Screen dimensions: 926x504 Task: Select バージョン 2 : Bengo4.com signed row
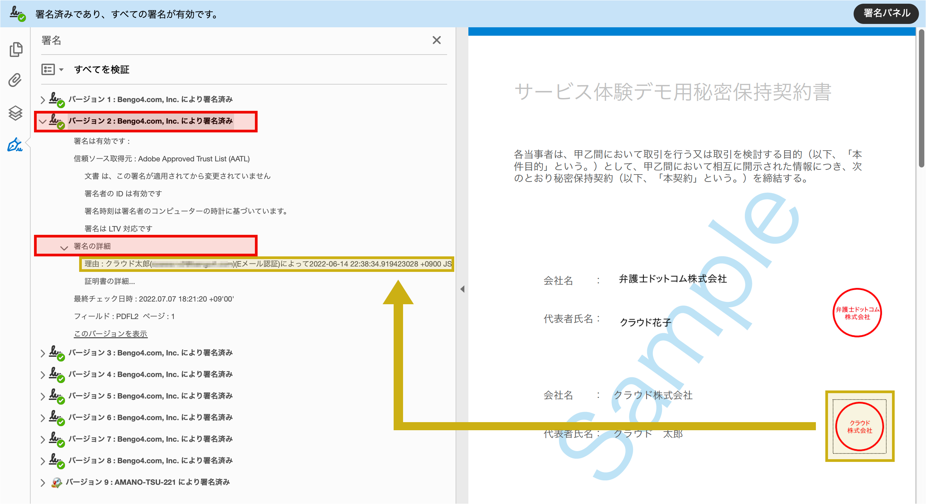coord(151,121)
